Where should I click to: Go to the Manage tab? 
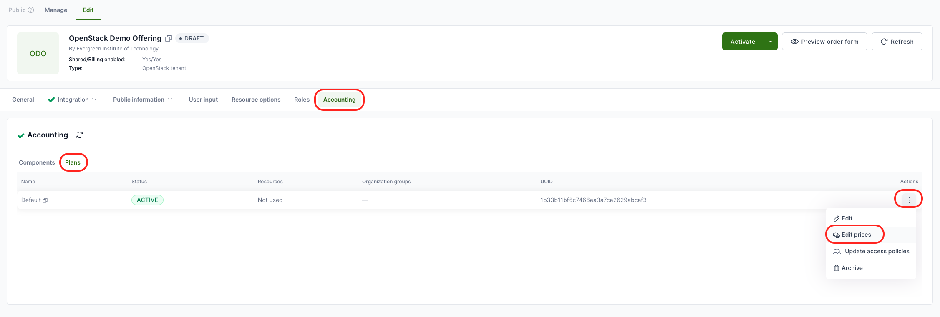[x=56, y=10]
